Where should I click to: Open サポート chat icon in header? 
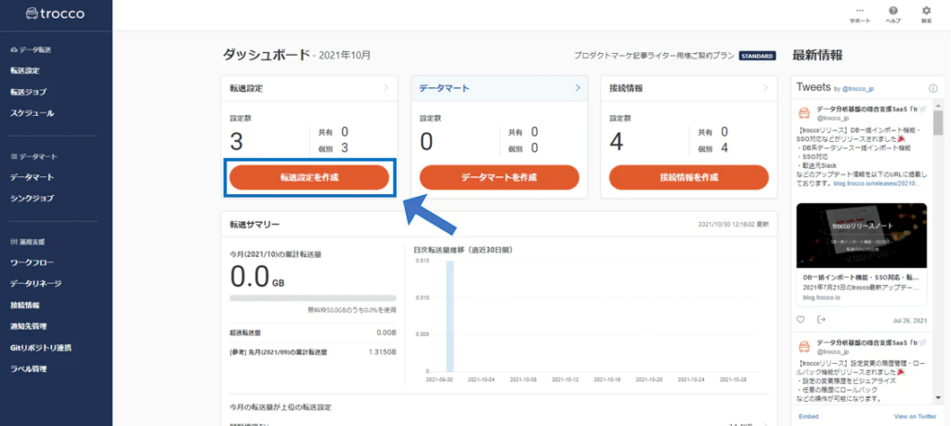click(x=858, y=10)
